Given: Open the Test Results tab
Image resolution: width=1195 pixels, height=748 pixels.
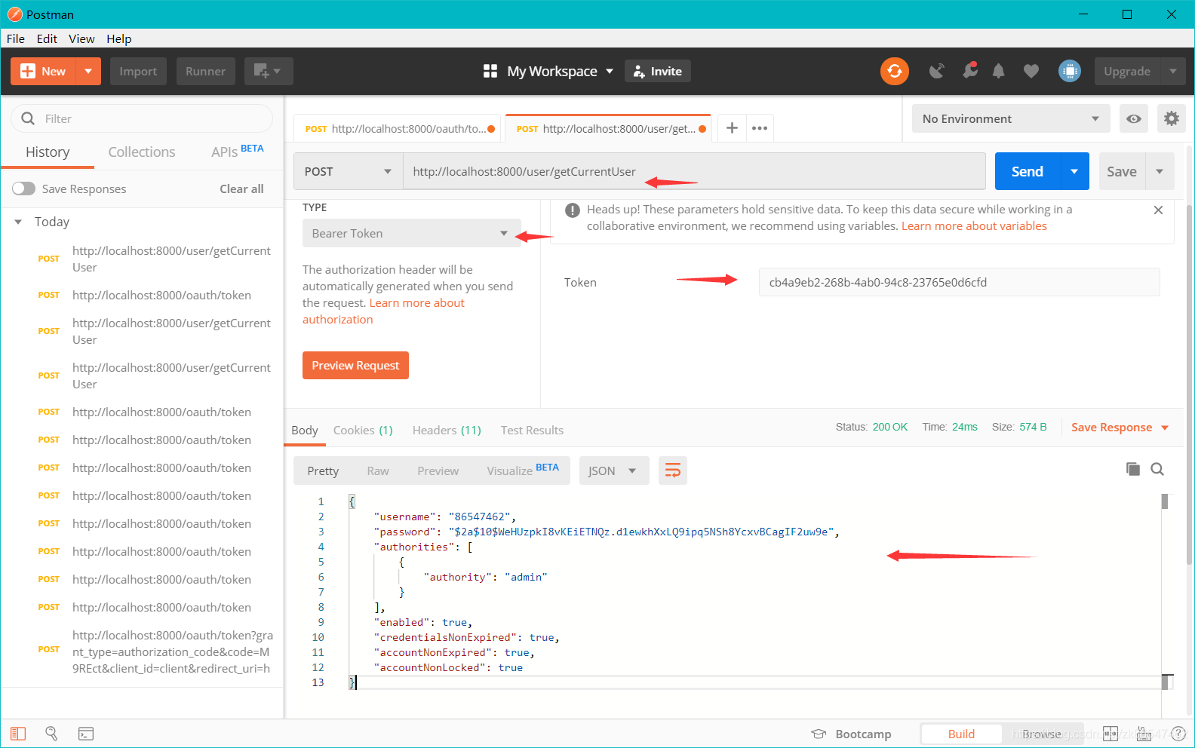Looking at the screenshot, I should [x=532, y=430].
